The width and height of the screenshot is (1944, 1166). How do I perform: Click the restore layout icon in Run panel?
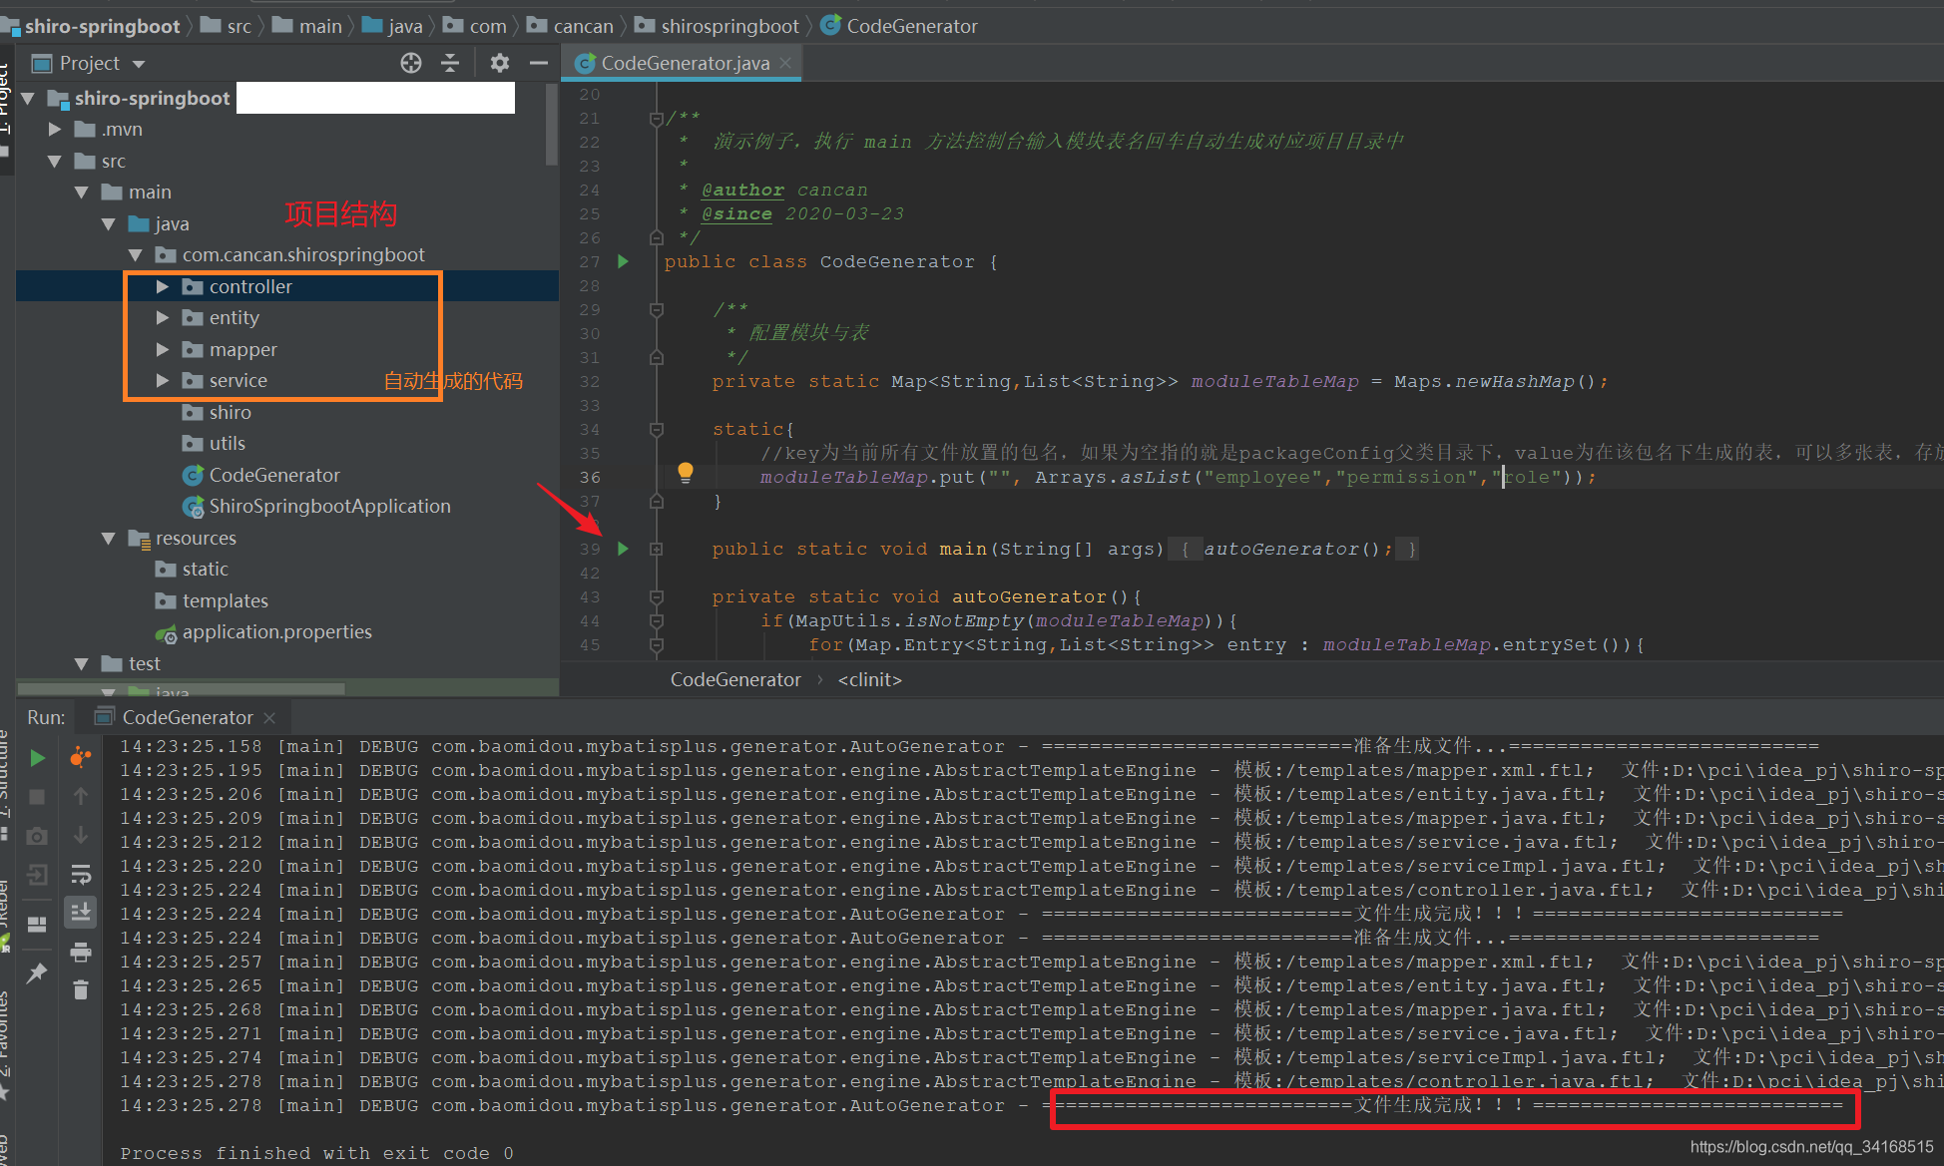[x=37, y=925]
